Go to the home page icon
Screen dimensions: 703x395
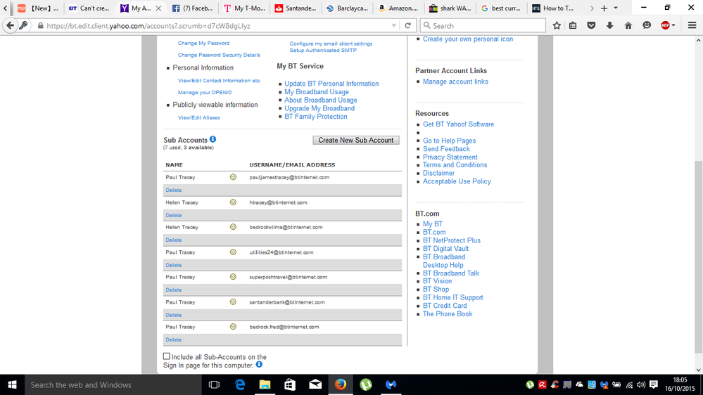pyautogui.click(x=628, y=25)
